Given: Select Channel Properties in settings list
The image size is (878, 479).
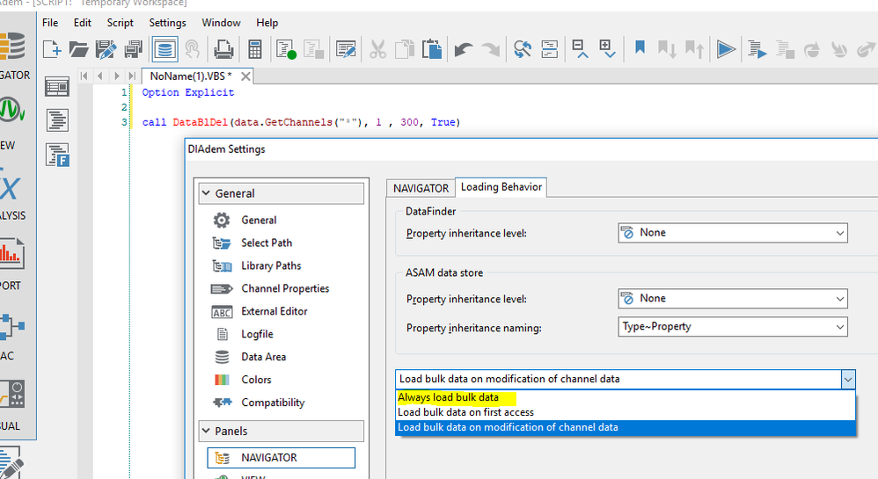Looking at the screenshot, I should [284, 288].
